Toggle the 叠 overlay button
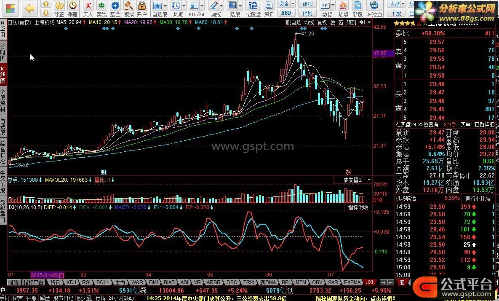 click(333, 22)
